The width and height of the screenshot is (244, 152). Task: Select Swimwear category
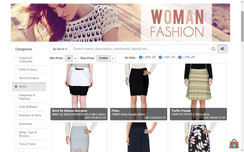pyautogui.click(x=29, y=124)
